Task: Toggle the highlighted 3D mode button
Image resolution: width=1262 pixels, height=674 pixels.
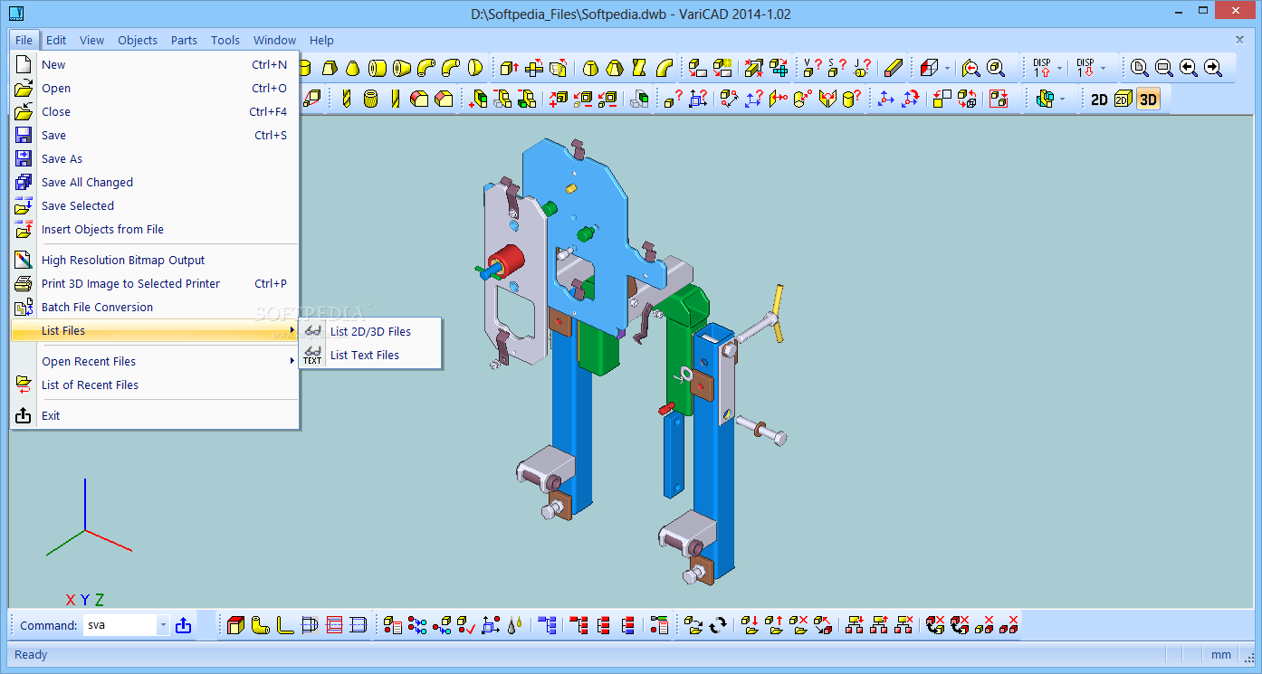Action: pos(1149,99)
